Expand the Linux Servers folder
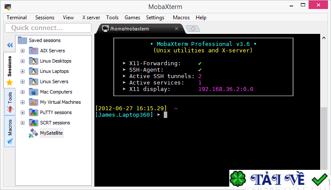Image resolution: width=331 pixels, height=190 pixels. coord(22,81)
